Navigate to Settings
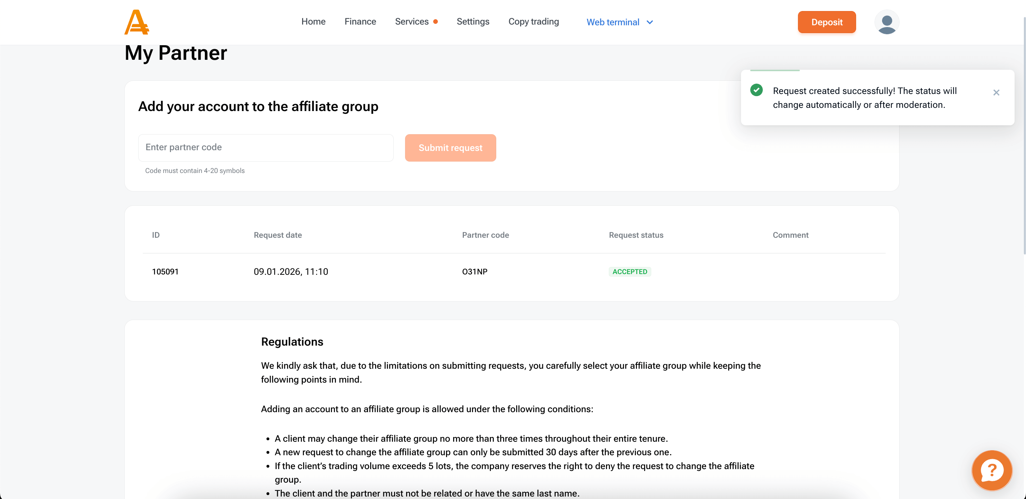 pos(472,21)
